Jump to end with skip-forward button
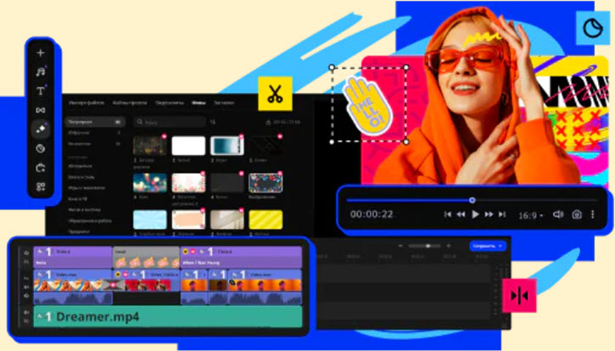This screenshot has width=615, height=351. pyautogui.click(x=502, y=214)
